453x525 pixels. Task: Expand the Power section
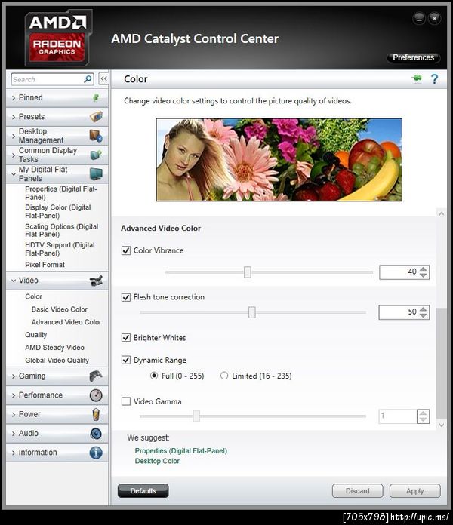pos(14,415)
